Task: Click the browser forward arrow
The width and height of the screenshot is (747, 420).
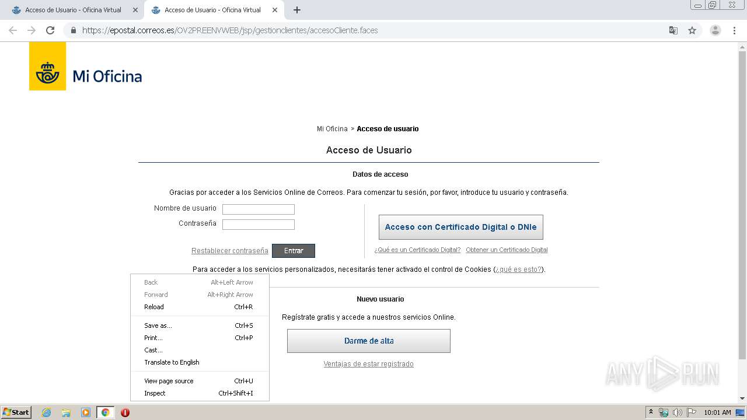Action: (x=32, y=30)
